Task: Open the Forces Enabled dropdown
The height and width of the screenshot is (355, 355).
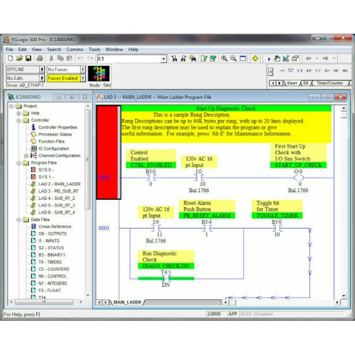Action: pyautogui.click(x=83, y=79)
